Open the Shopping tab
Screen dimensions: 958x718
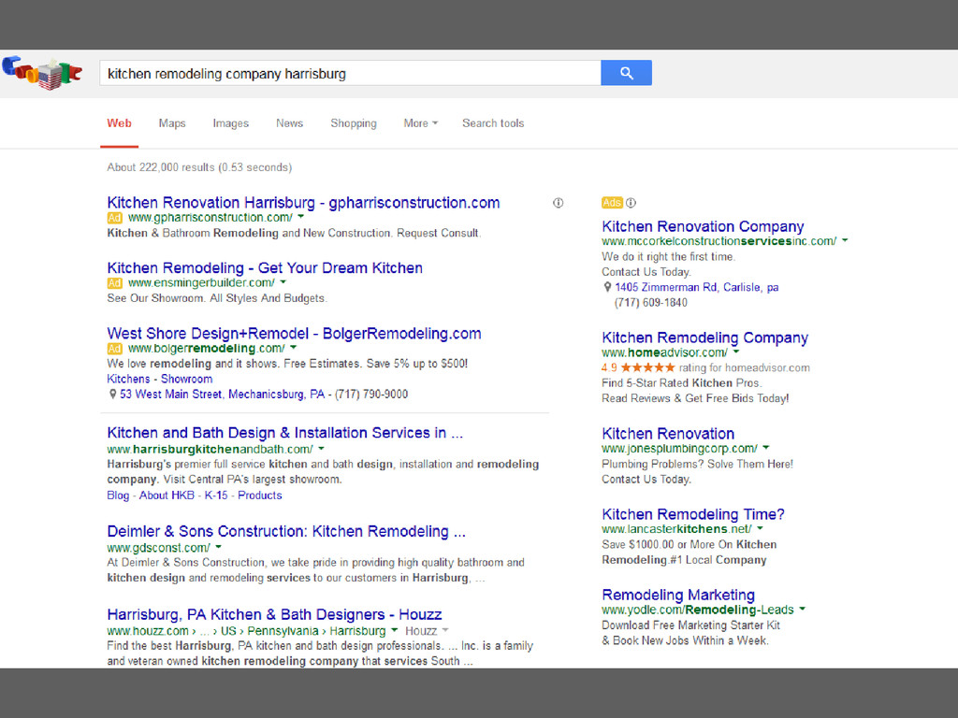click(354, 123)
